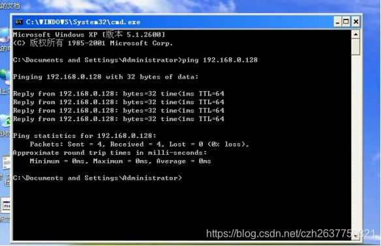
Task: Click 'Pinging 192.168.0.128 with 32 bytes' line
Action: tap(106, 77)
